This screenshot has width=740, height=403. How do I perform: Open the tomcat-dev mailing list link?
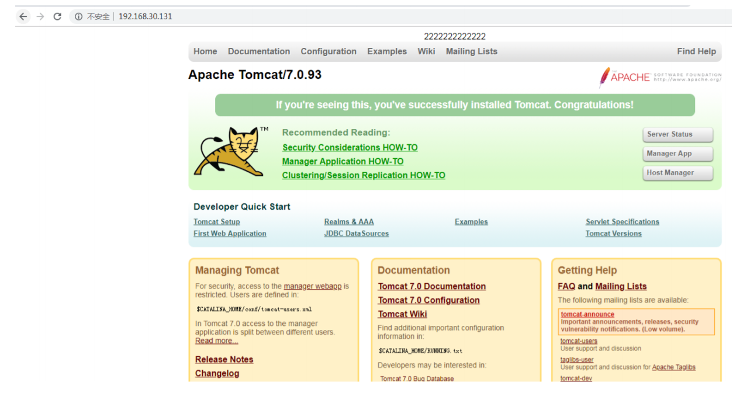click(576, 378)
